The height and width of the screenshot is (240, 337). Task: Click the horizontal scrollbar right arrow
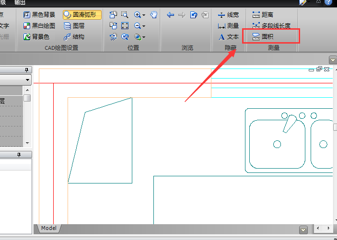pyautogui.click(x=329, y=228)
